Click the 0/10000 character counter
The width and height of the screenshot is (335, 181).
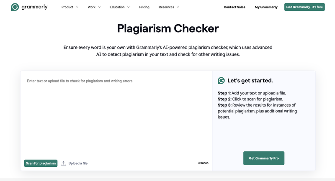203,163
